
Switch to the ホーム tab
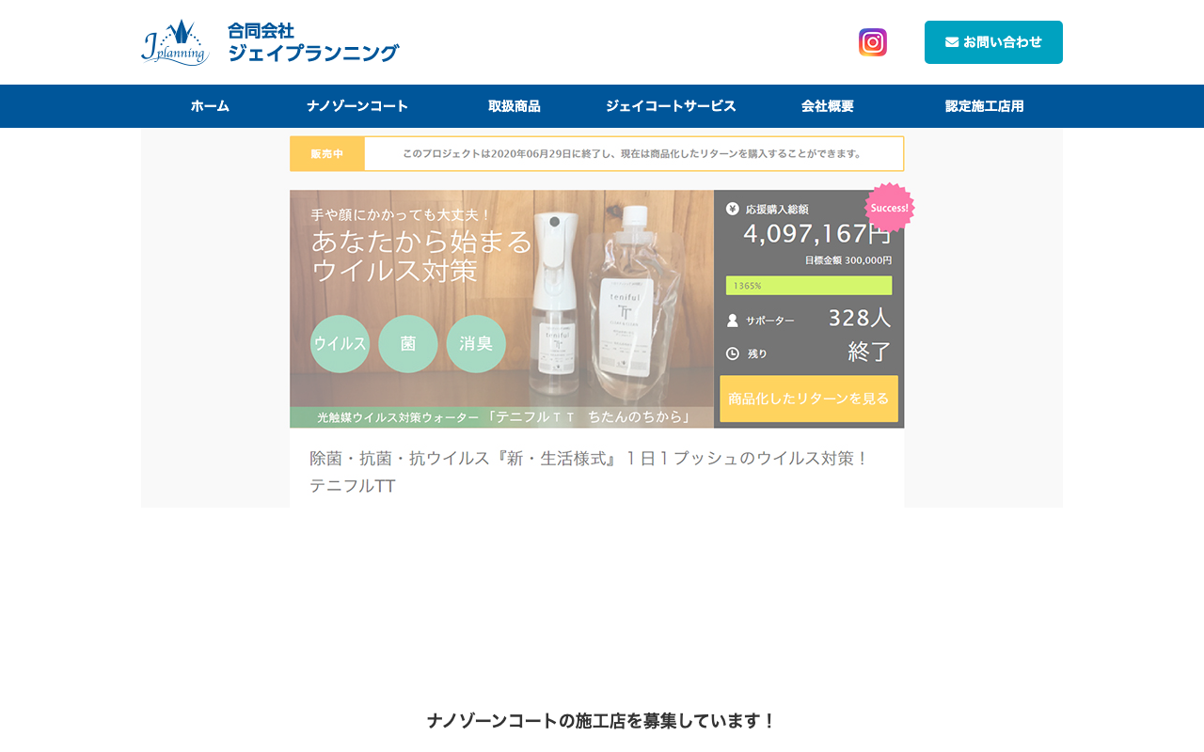210,106
